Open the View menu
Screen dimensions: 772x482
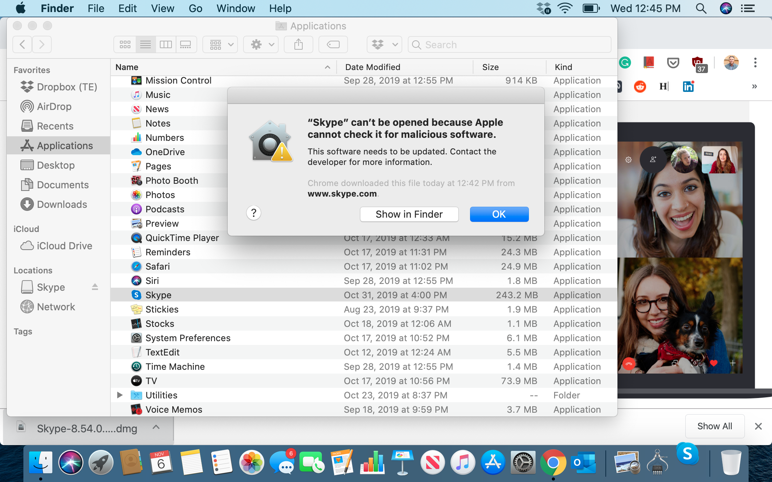coord(162,8)
